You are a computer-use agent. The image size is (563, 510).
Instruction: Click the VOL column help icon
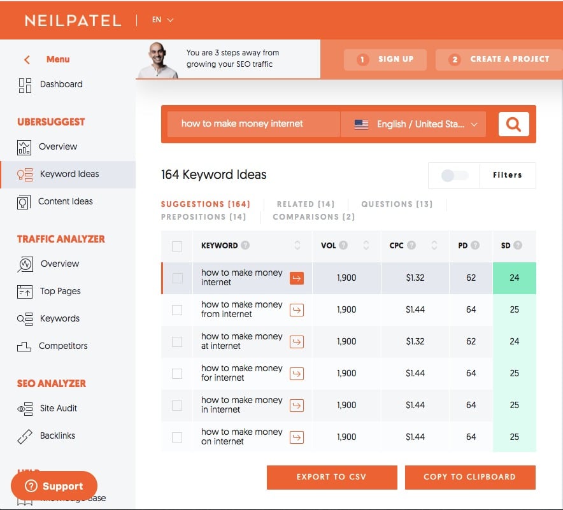[x=343, y=245]
